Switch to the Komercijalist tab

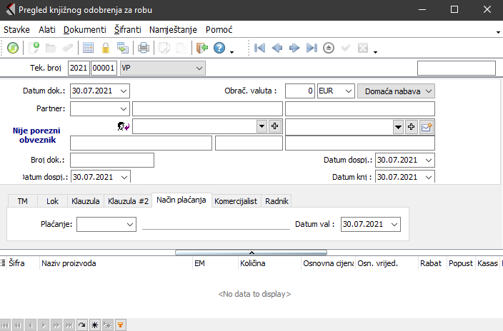pyautogui.click(x=236, y=201)
